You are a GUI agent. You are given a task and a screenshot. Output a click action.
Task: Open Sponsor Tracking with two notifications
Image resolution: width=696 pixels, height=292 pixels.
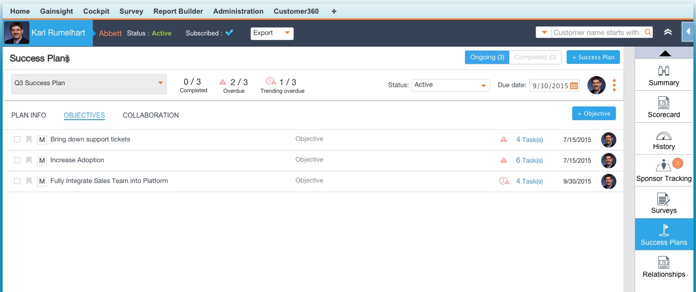click(x=664, y=171)
